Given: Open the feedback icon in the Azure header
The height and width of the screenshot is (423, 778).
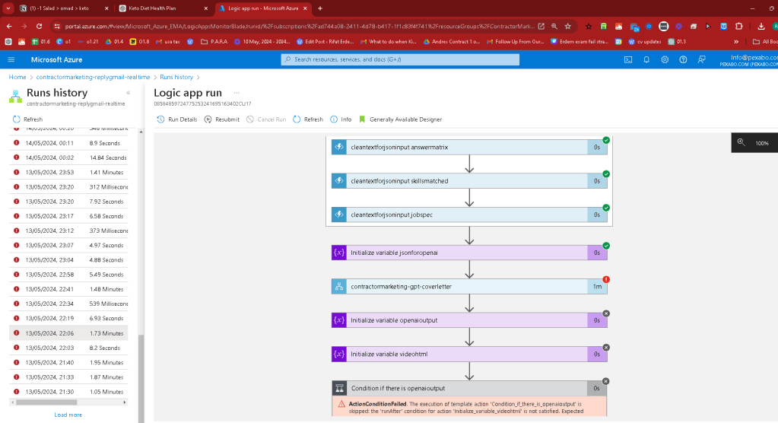Looking at the screenshot, I should coord(702,59).
